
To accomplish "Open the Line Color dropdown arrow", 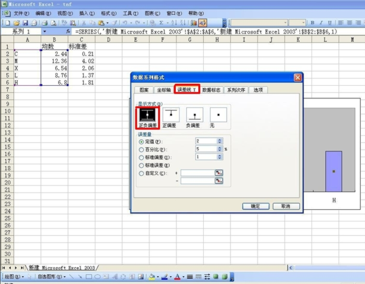I will tap(170, 277).
